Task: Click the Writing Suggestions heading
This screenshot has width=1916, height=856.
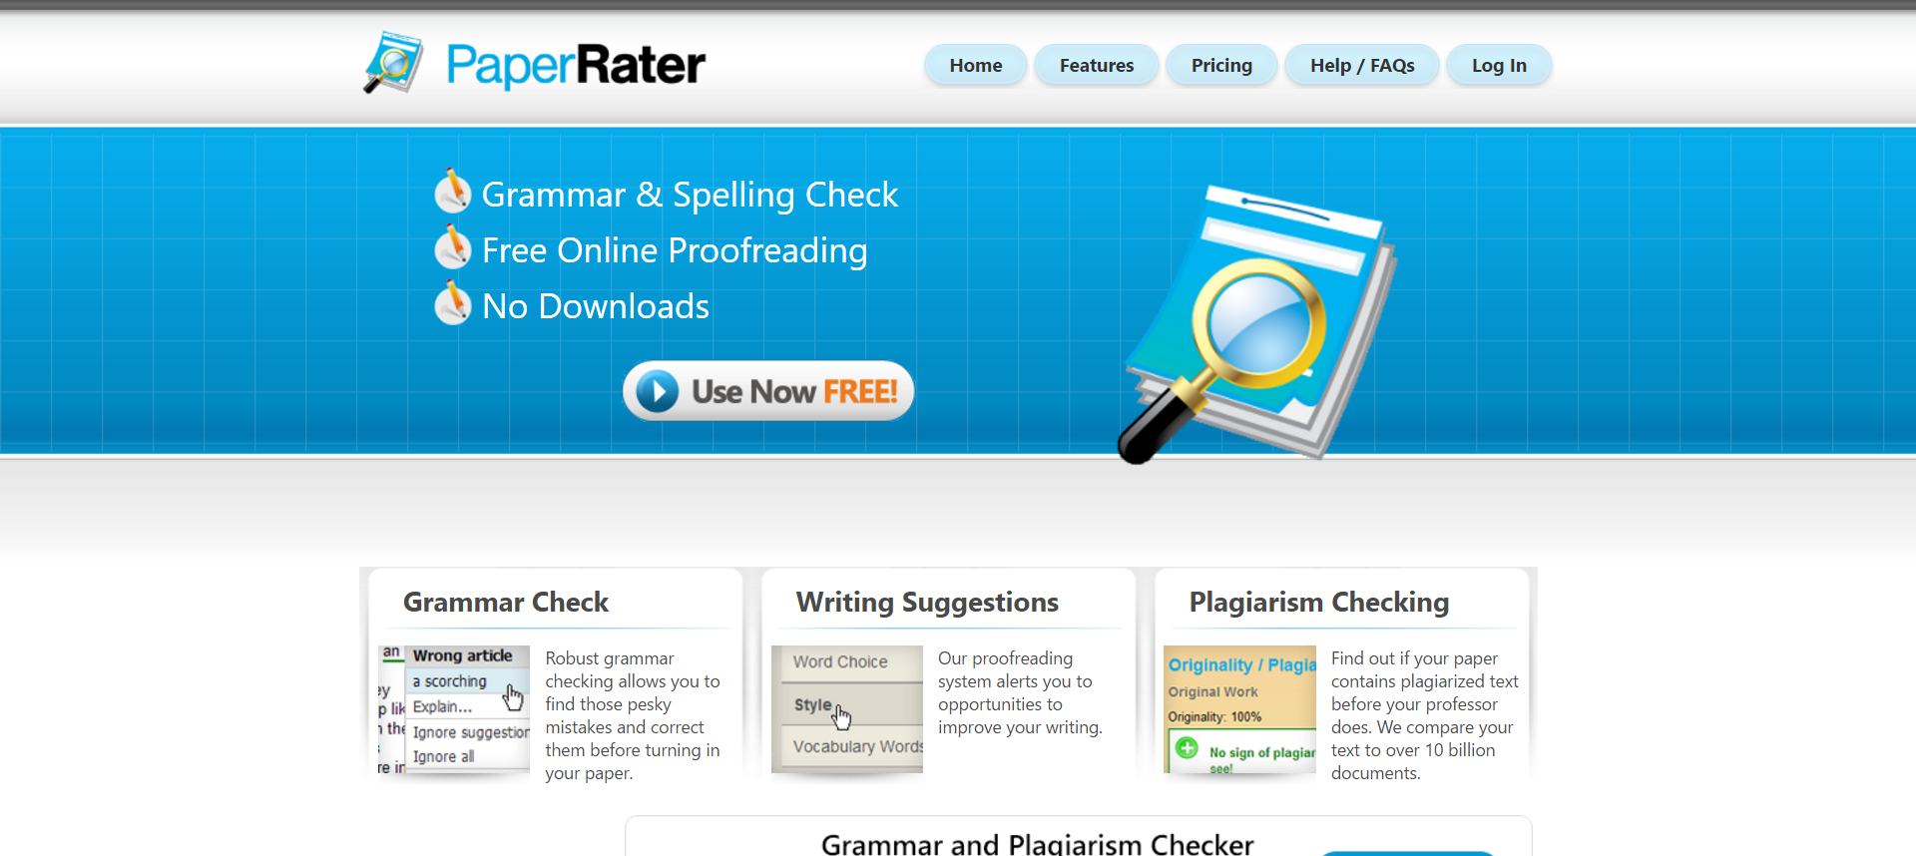Action: 927,603
